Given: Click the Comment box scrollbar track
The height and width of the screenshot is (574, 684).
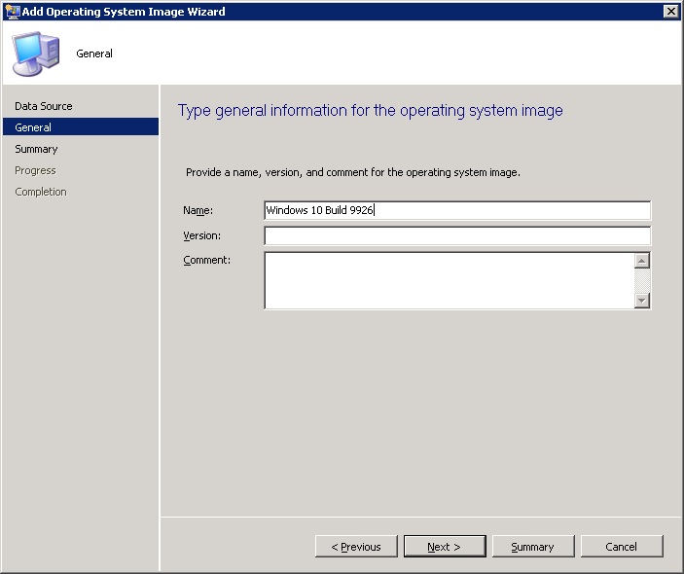Looking at the screenshot, I should coord(641,280).
